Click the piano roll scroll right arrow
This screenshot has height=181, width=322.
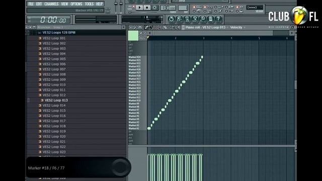click(x=292, y=33)
